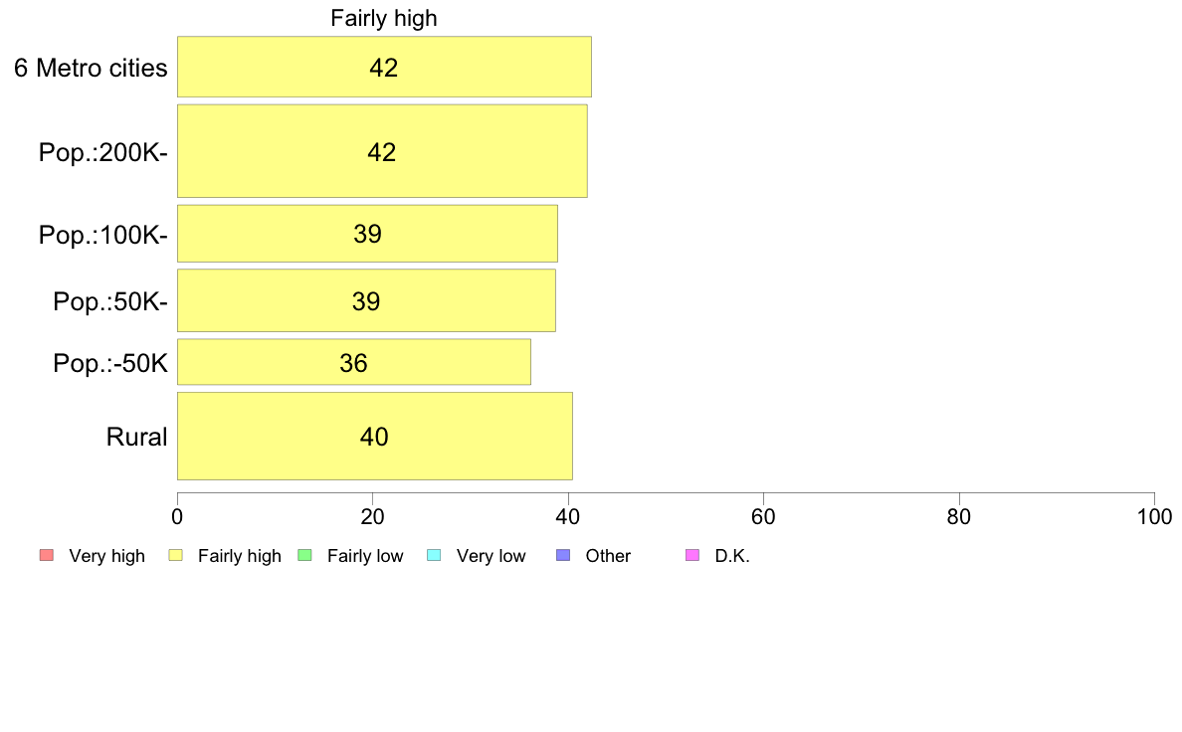Screen dimensions: 1182x732
Task: Click the 60 tick on x-axis
Action: [764, 516]
